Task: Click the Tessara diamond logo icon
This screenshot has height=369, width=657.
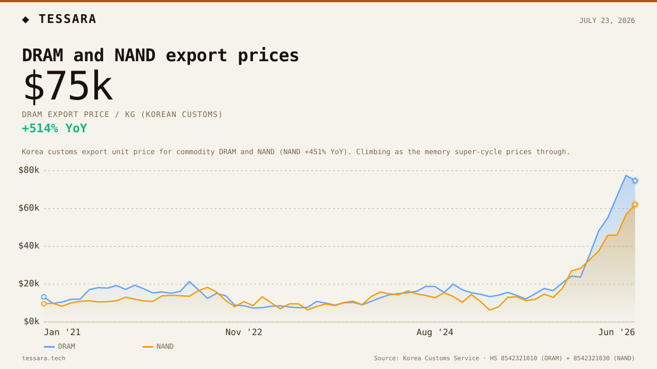Action: coord(26,20)
